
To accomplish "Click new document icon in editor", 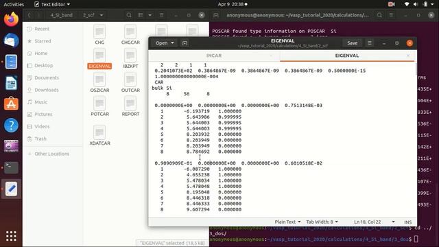I will click(185, 43).
